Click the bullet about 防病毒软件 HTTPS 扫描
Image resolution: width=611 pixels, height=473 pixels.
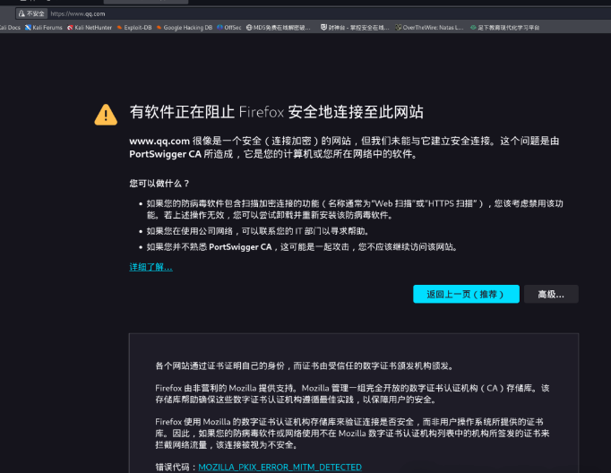pos(355,210)
